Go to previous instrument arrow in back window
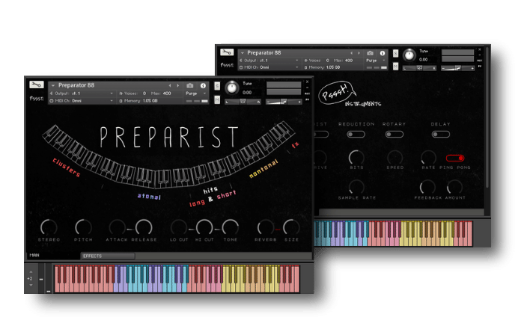This screenshot has width=524, height=329. pyautogui.click(x=351, y=53)
